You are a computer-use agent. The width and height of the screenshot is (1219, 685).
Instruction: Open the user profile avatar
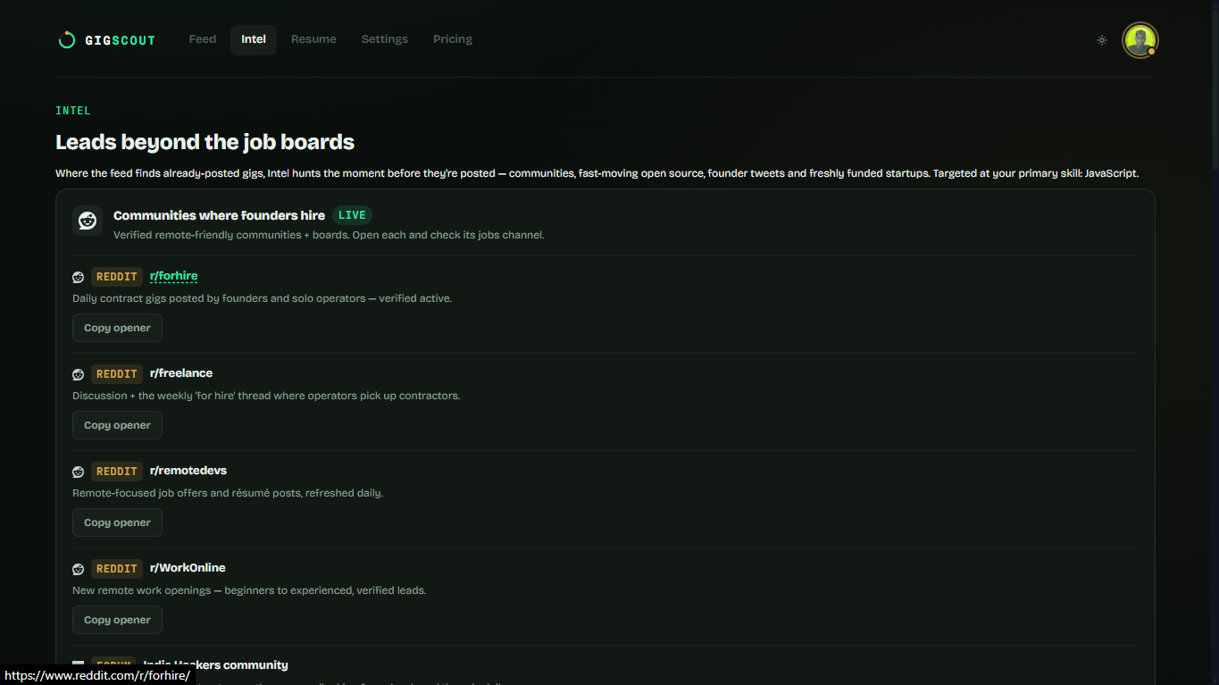(1140, 40)
